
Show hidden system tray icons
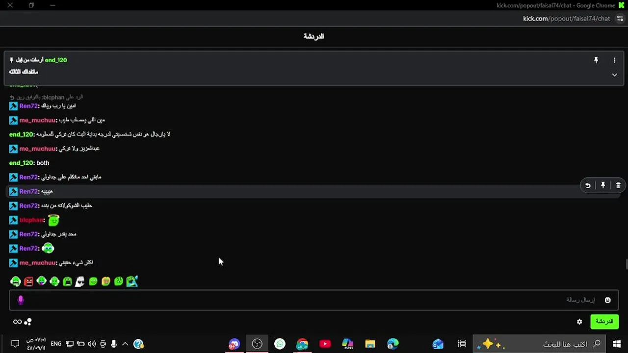coord(125,344)
